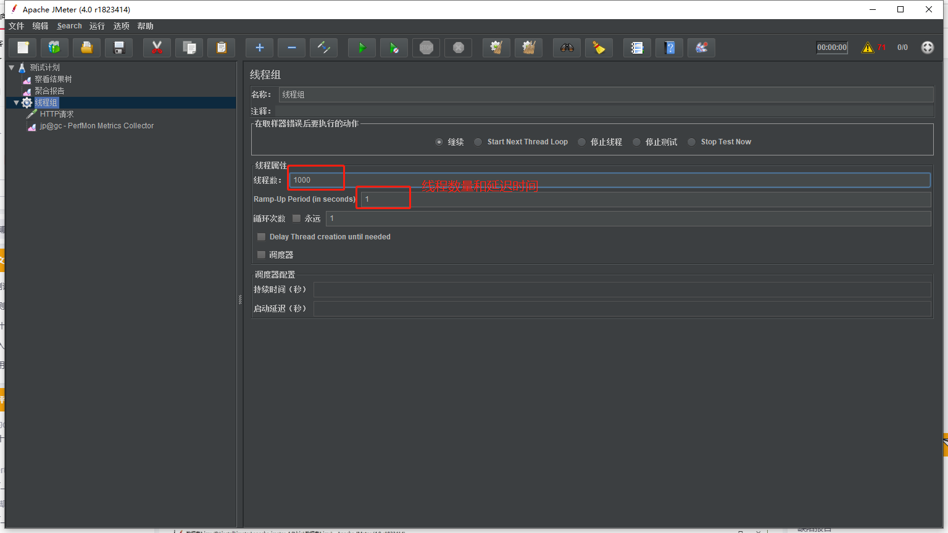Click the Collapse All minus icon
The width and height of the screenshot is (948, 533).
[291, 48]
